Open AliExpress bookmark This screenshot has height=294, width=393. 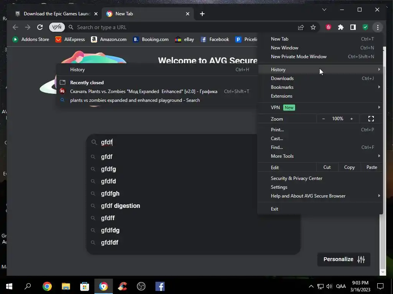click(70, 39)
